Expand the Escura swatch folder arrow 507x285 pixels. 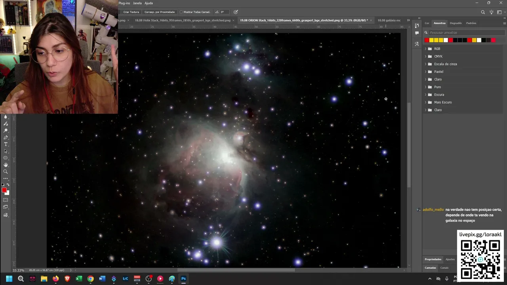425,95
